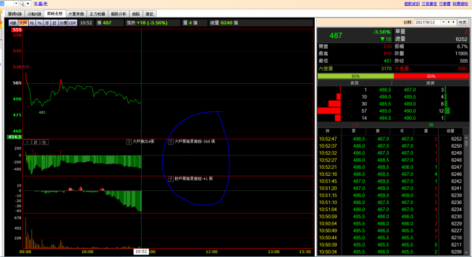Click the green 454.5 lower price marker
The width and height of the screenshot is (472, 257).
tap(14, 137)
